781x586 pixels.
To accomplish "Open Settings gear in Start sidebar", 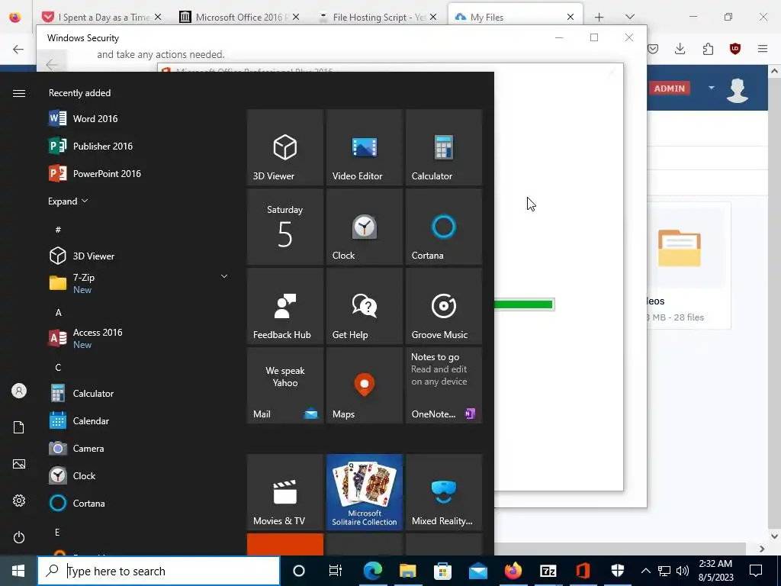I will point(19,501).
